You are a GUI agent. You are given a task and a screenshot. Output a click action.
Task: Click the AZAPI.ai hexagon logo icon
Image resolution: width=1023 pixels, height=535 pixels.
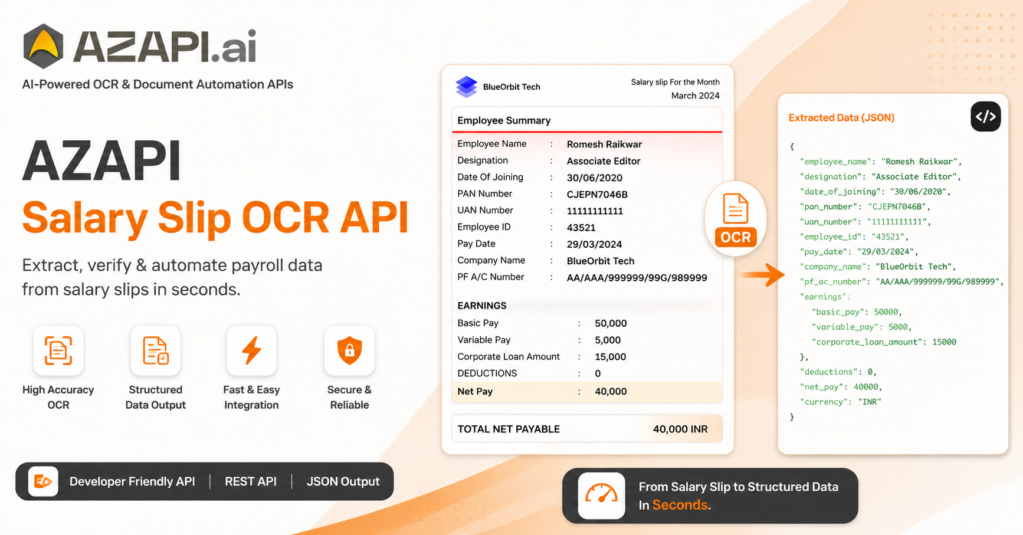tap(43, 46)
